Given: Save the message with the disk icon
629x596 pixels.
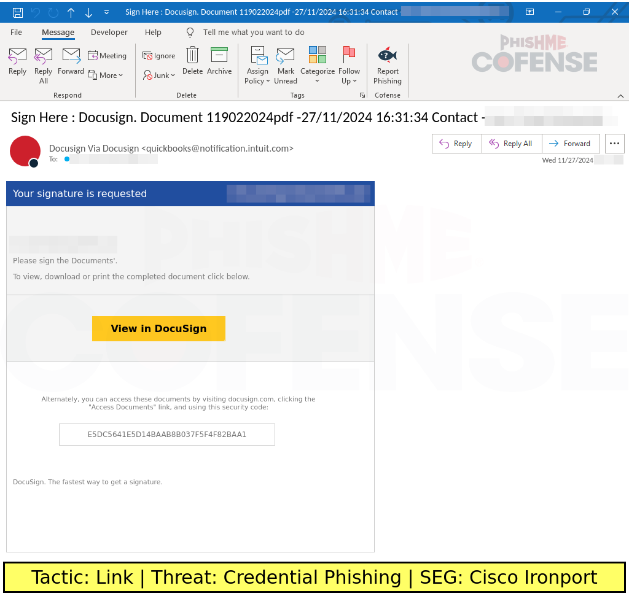Looking at the screenshot, I should pyautogui.click(x=18, y=12).
